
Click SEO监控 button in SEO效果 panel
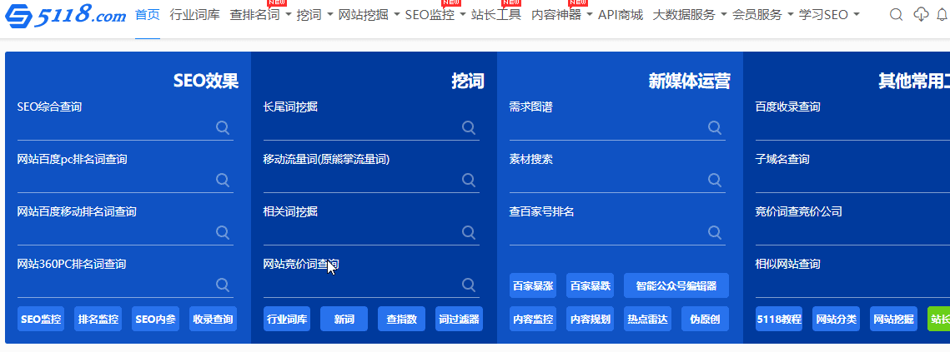click(41, 319)
